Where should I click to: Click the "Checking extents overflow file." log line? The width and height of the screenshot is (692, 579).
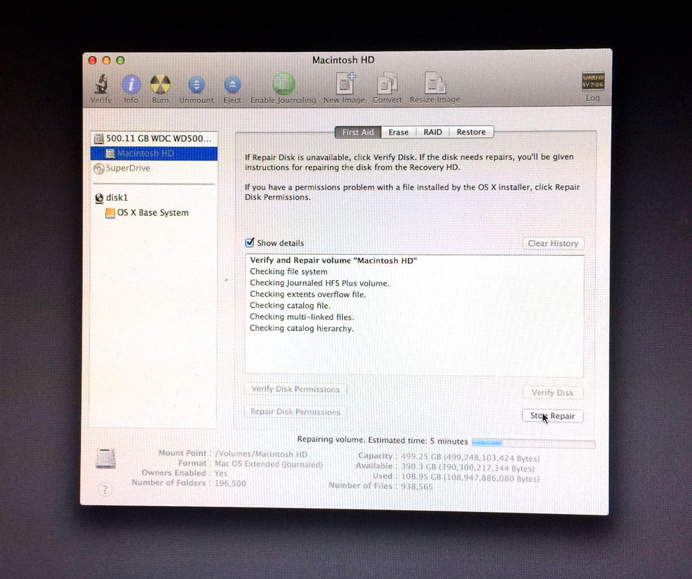pos(308,294)
